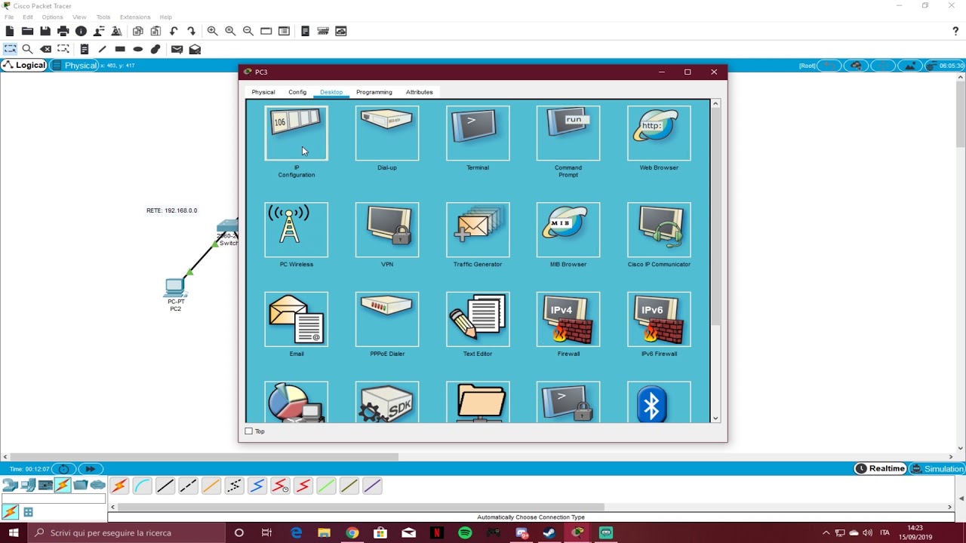Open the Command Prompt app

[568, 133]
